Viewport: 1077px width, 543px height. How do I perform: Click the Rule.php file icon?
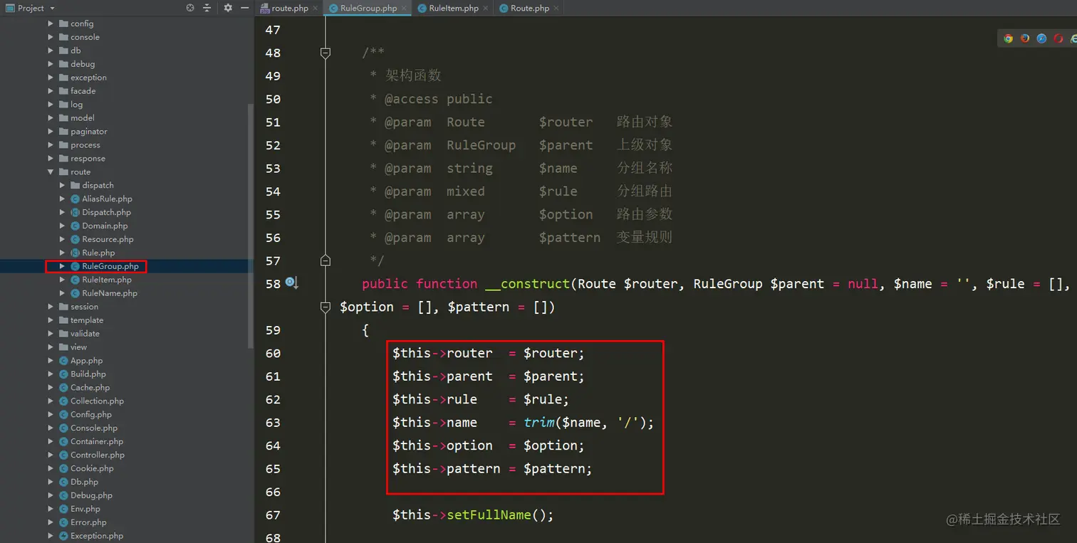tap(75, 253)
